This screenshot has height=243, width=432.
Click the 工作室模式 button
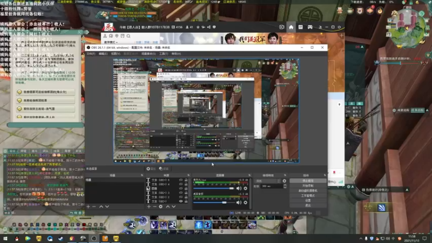[x=308, y=195]
